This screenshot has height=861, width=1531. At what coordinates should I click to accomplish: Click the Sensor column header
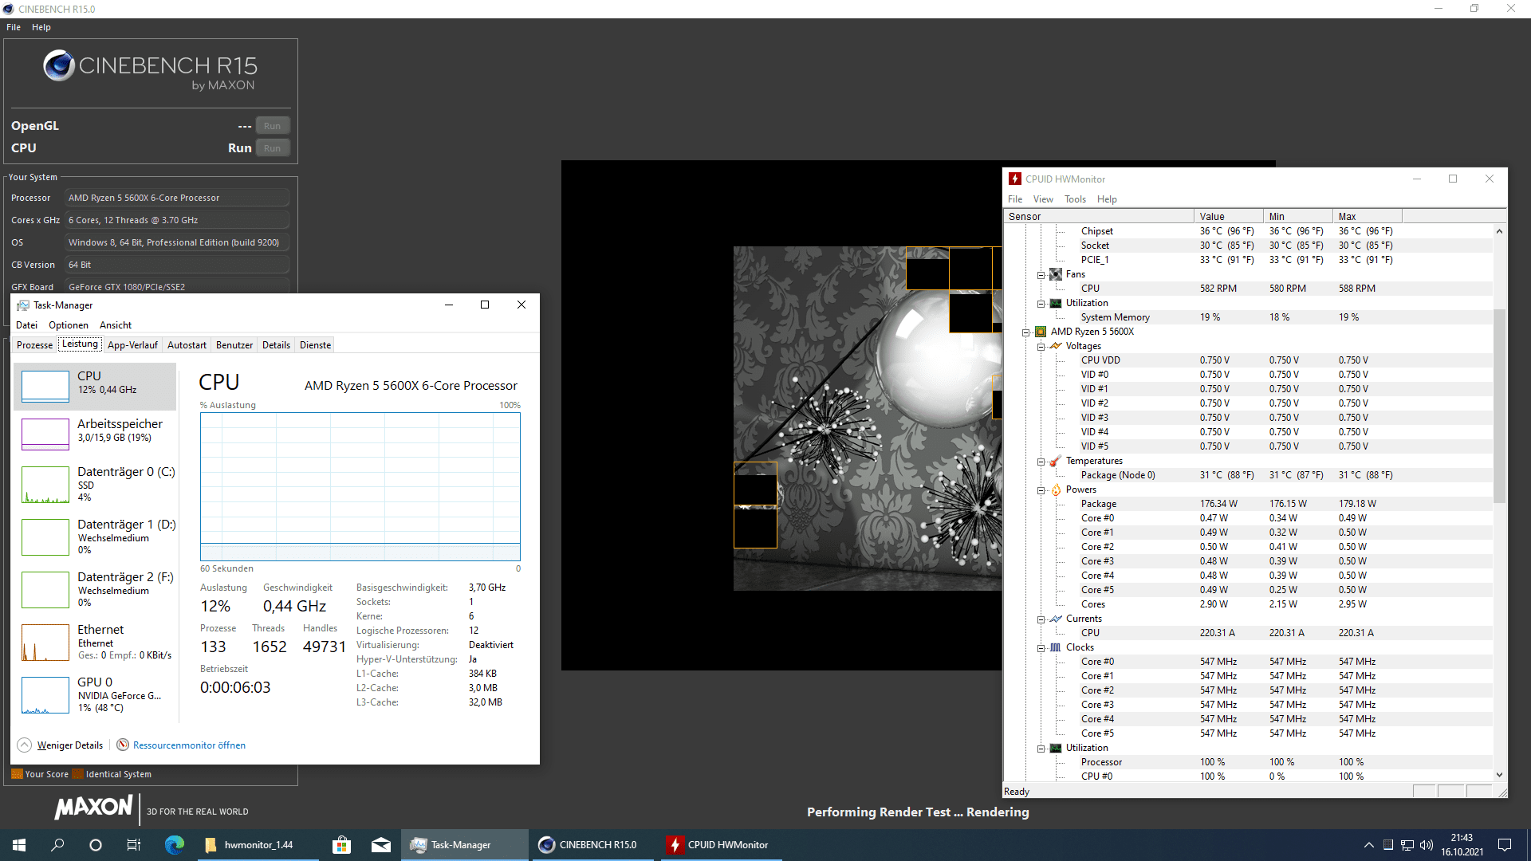point(1098,217)
